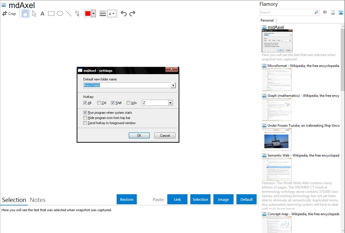This screenshot has height=233, width=345.
Task: Select the Crop tool
Action: pos(9,14)
